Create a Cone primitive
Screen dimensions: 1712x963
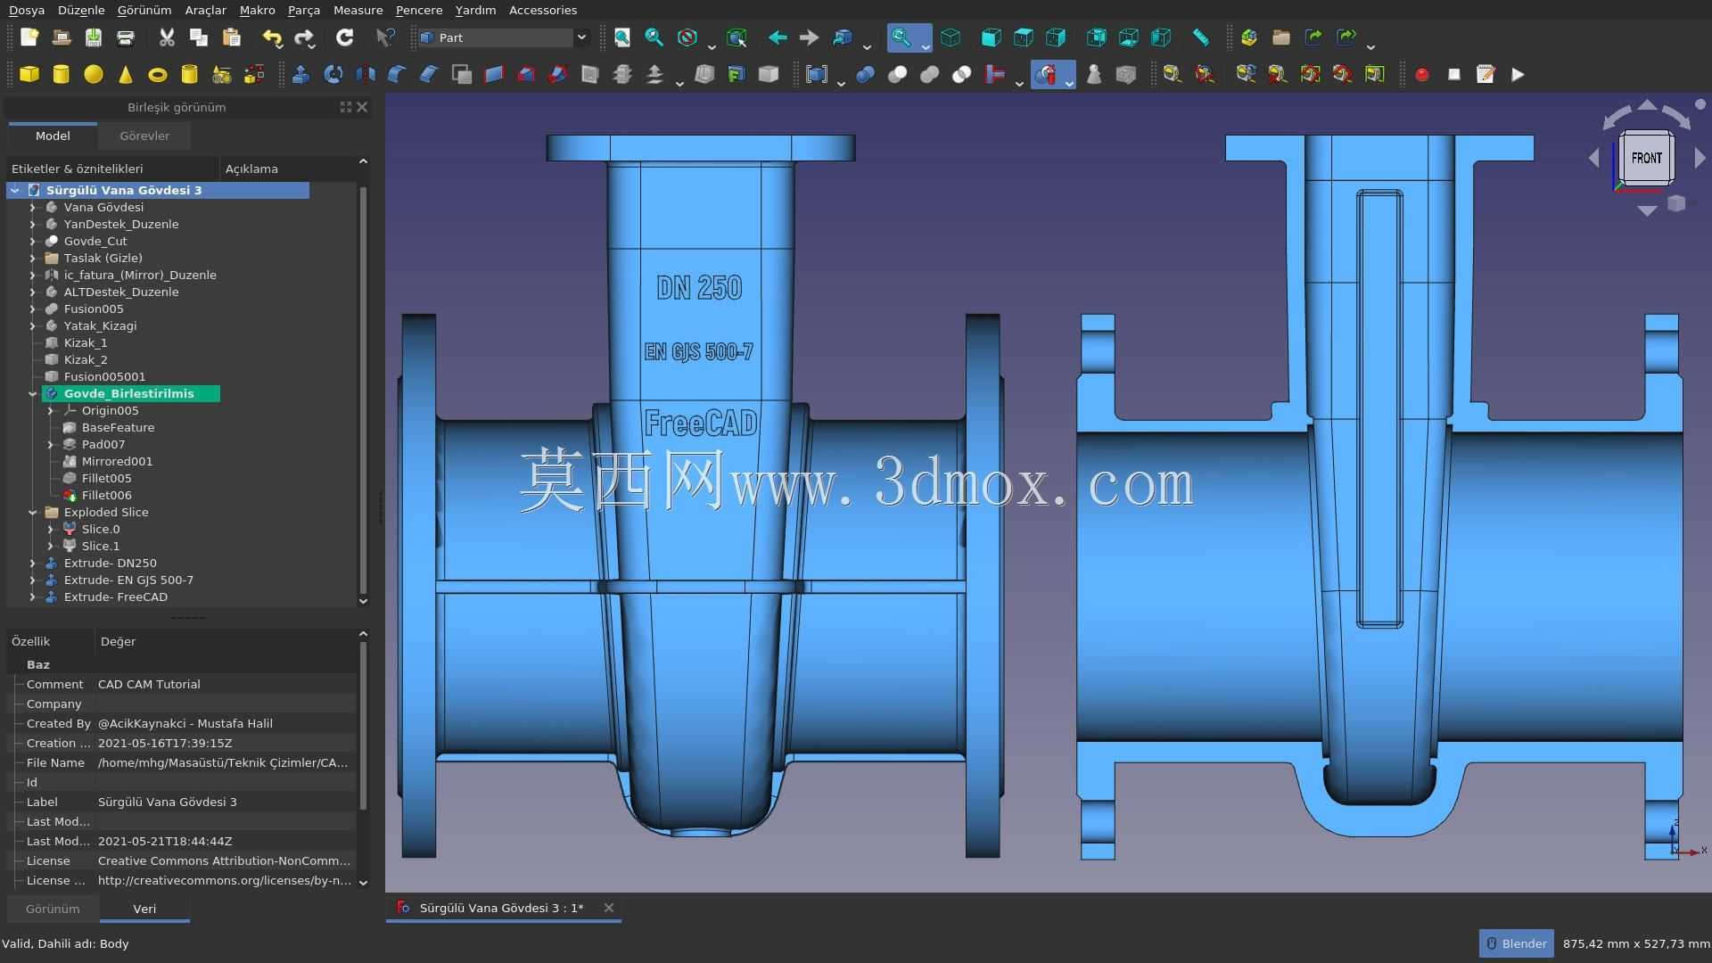click(126, 75)
